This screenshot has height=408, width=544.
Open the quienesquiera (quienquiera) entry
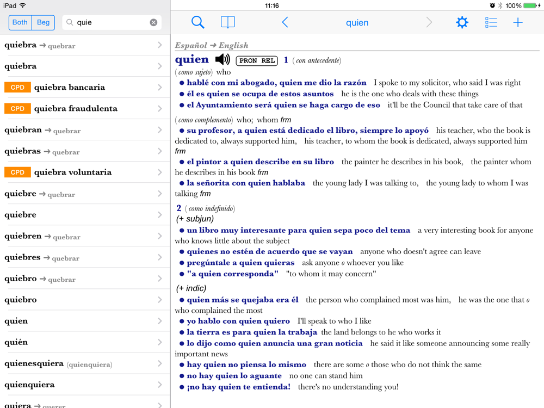(x=85, y=363)
